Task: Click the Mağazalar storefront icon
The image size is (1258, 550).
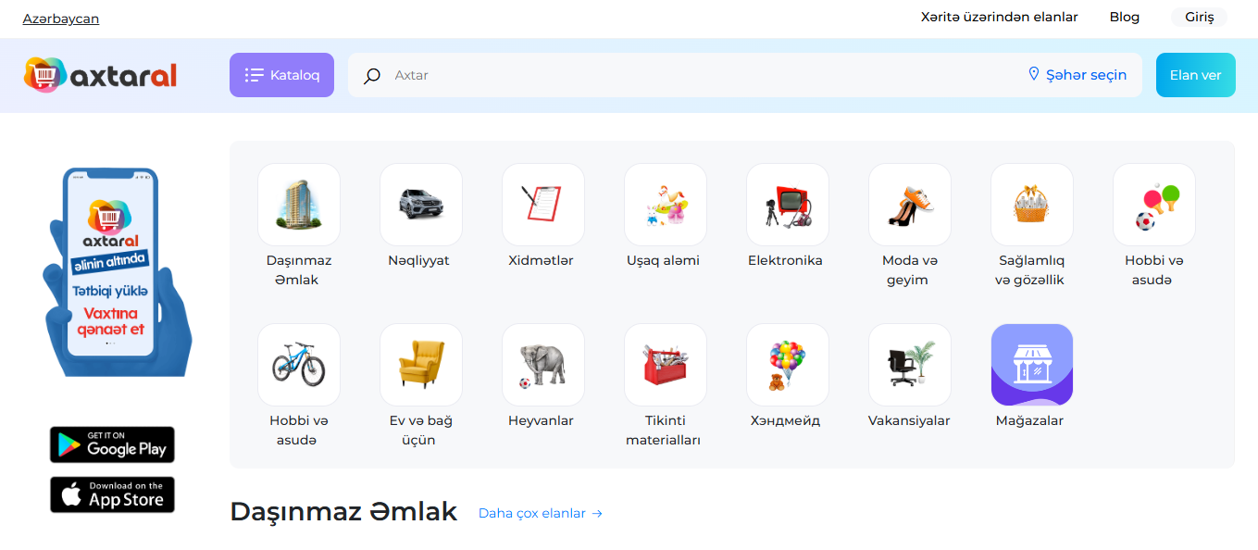Action: click(1031, 365)
